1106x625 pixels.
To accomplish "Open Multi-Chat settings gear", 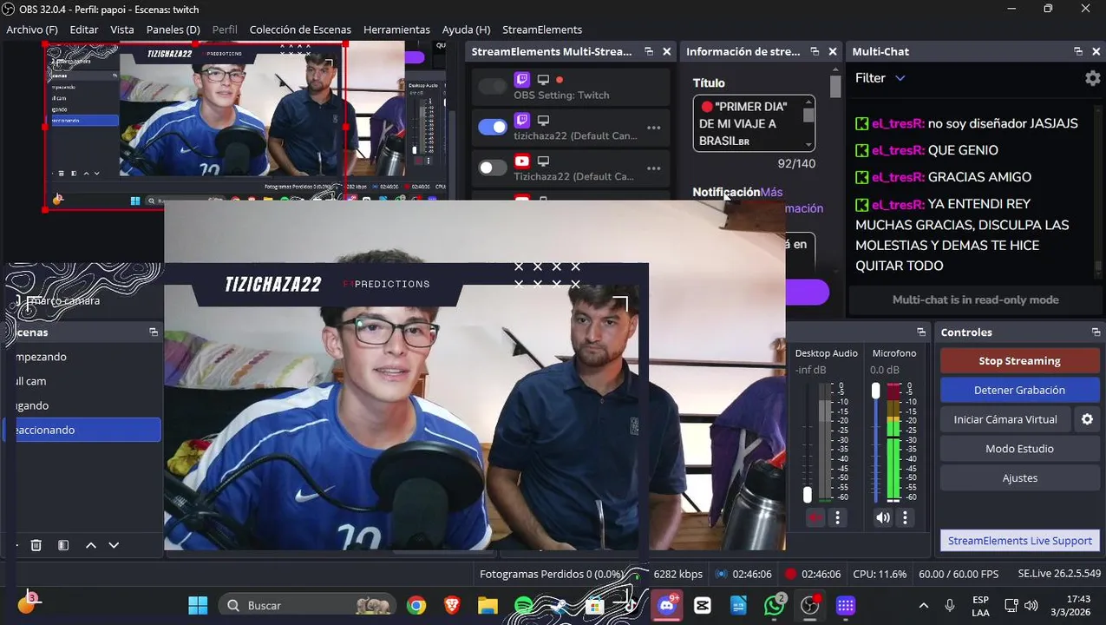I will coord(1092,78).
